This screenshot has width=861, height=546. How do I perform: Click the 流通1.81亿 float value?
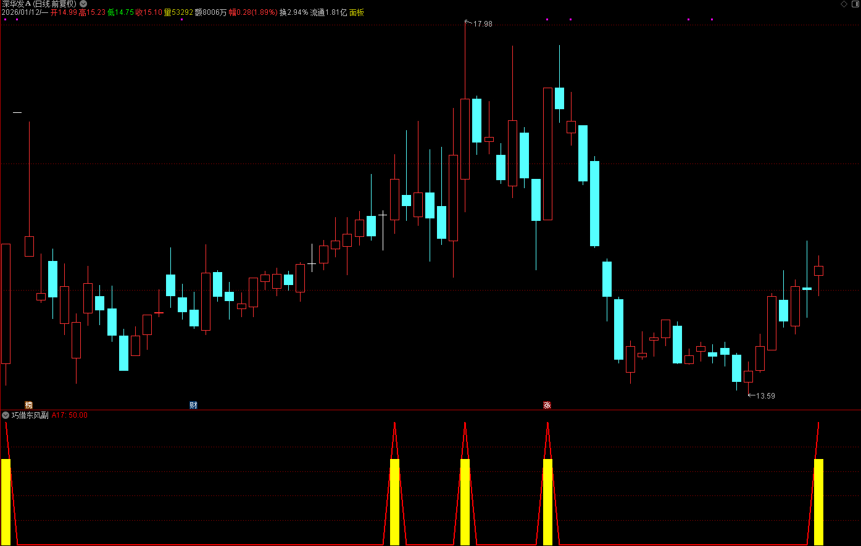click(328, 12)
